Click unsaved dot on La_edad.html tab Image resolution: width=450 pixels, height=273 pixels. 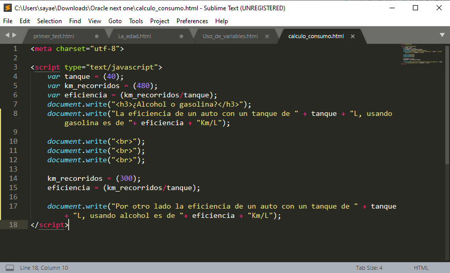coord(181,37)
